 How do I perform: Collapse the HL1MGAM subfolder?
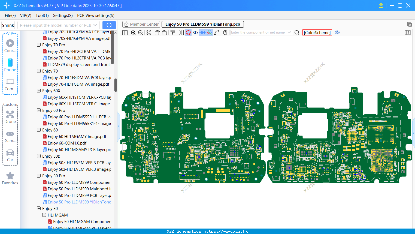[x=44, y=215]
